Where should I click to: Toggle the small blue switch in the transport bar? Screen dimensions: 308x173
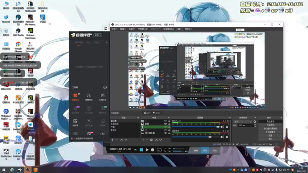point(186,151)
